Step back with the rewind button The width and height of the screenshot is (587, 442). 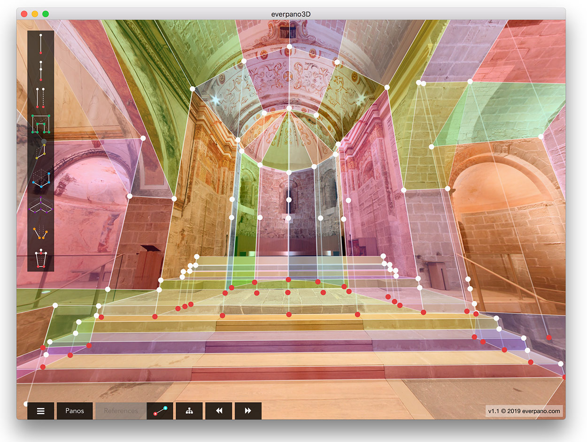[x=219, y=411]
